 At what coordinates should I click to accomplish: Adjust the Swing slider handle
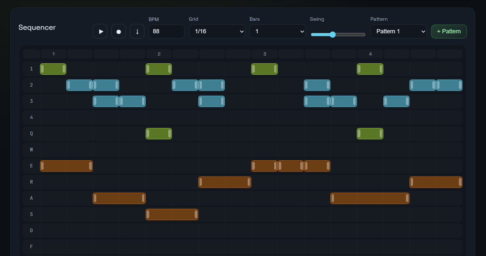pyautogui.click(x=332, y=35)
